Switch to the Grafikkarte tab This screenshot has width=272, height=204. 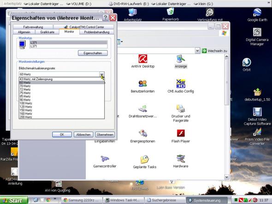[47, 32]
